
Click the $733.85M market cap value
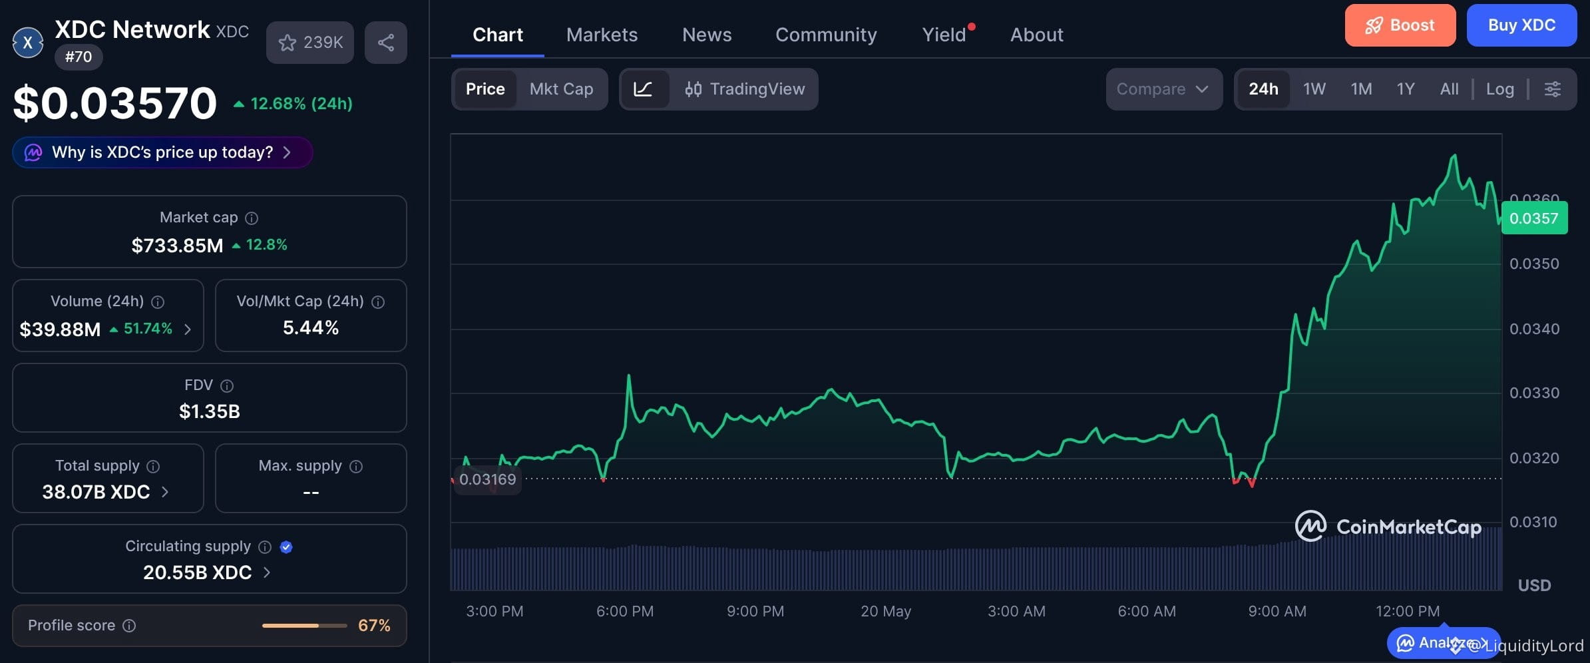(x=177, y=246)
